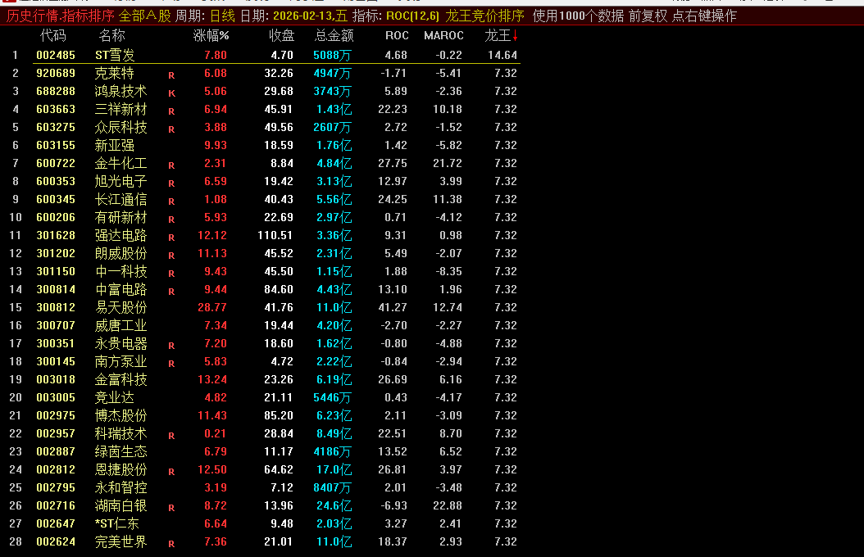Screen dimensions: 864x557
Task: Sort by 涨幅% column header
Action: [x=211, y=36]
